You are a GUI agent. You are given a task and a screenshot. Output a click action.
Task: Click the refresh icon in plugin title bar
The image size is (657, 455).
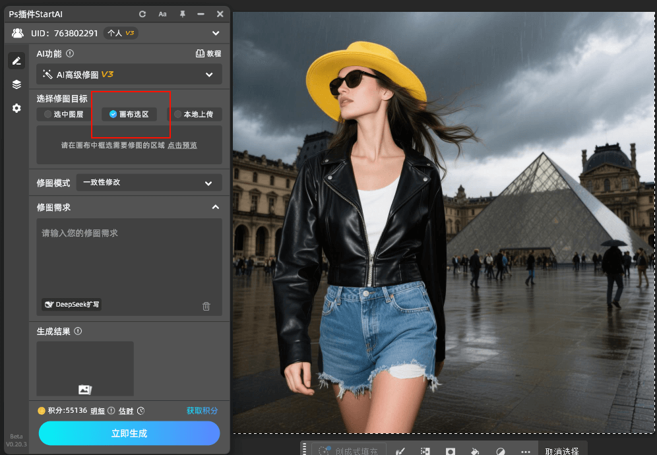[x=142, y=14]
